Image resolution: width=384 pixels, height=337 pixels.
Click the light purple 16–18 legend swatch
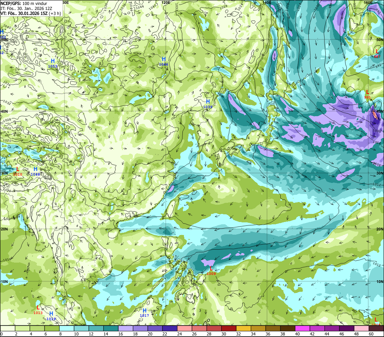click(x=126, y=328)
